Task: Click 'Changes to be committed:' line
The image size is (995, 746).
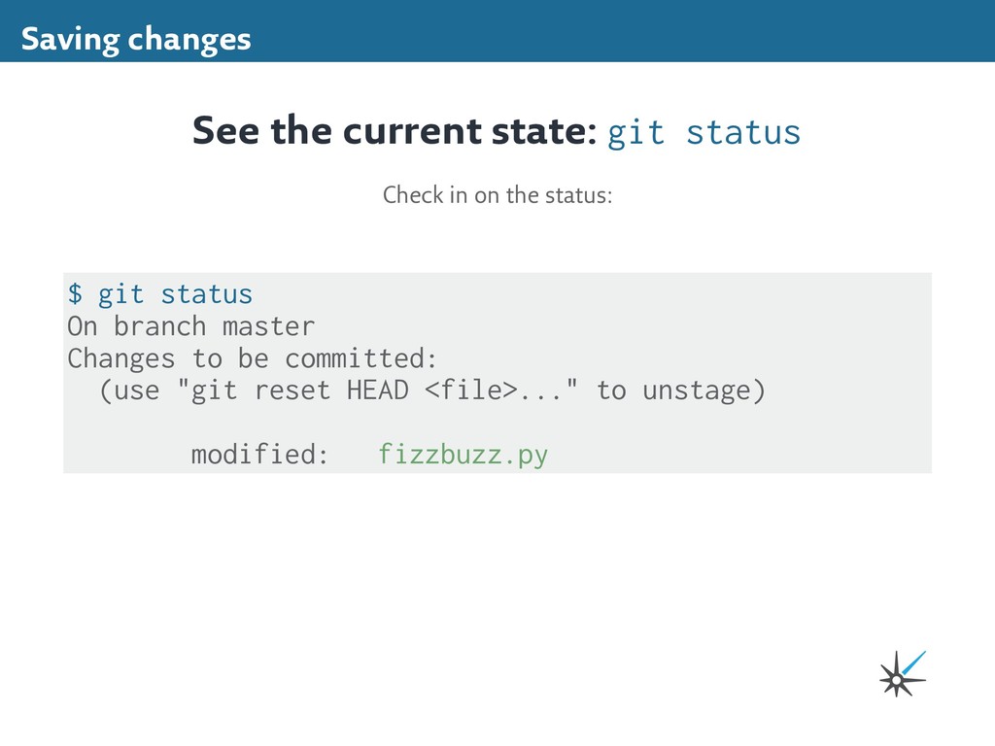Action: pyautogui.click(x=253, y=359)
